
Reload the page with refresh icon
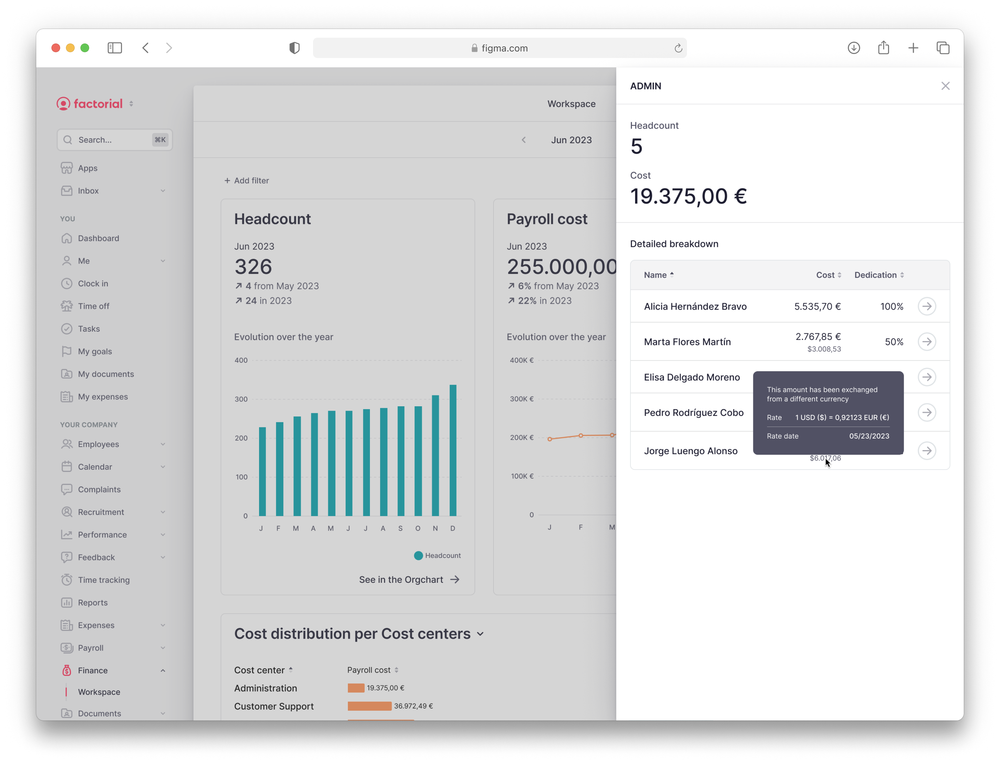(678, 48)
